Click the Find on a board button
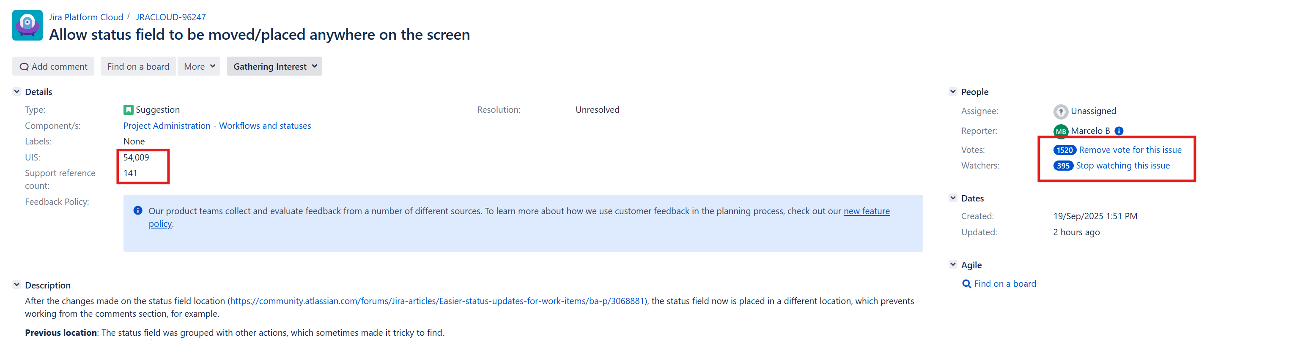 coord(138,66)
